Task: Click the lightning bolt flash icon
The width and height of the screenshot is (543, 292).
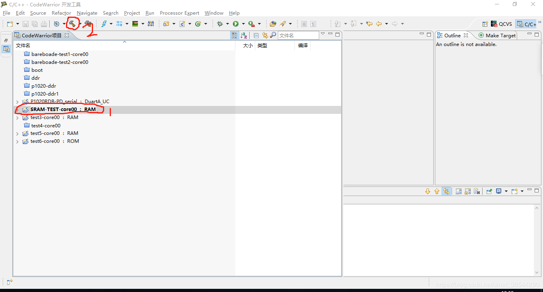Action: tap(104, 24)
